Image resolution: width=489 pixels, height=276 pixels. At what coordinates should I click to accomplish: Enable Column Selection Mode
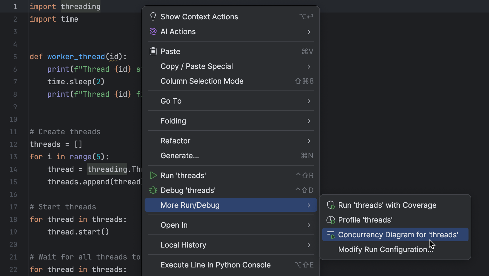point(202,81)
